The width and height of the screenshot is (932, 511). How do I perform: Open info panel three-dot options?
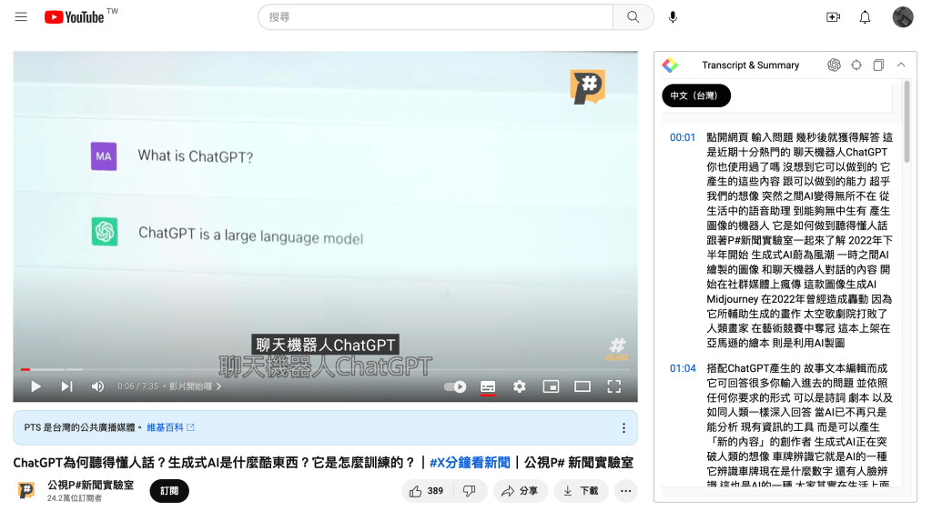click(x=623, y=428)
